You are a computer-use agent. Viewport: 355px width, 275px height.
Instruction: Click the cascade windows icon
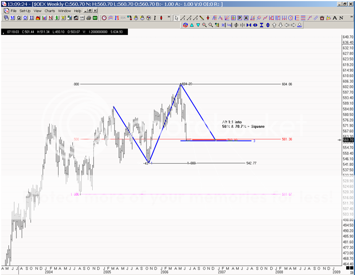point(6,18)
